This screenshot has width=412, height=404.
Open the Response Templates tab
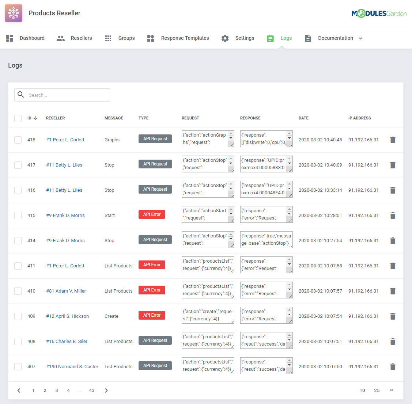pyautogui.click(x=178, y=38)
